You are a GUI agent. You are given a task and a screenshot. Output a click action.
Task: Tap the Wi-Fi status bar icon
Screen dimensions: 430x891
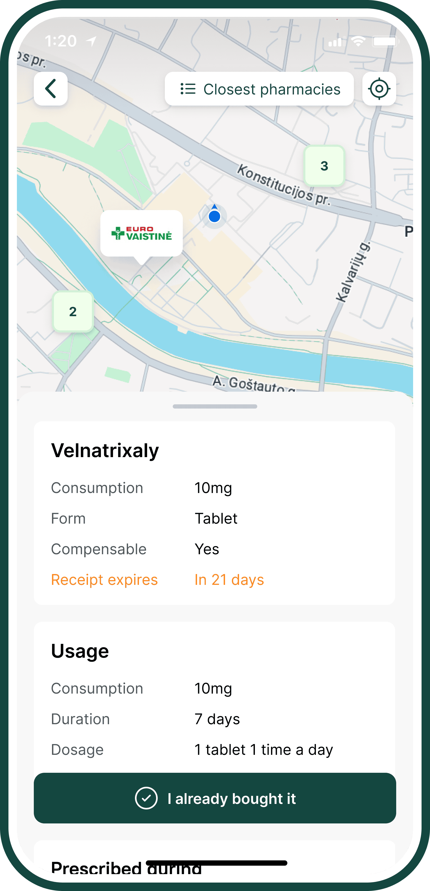tap(358, 41)
